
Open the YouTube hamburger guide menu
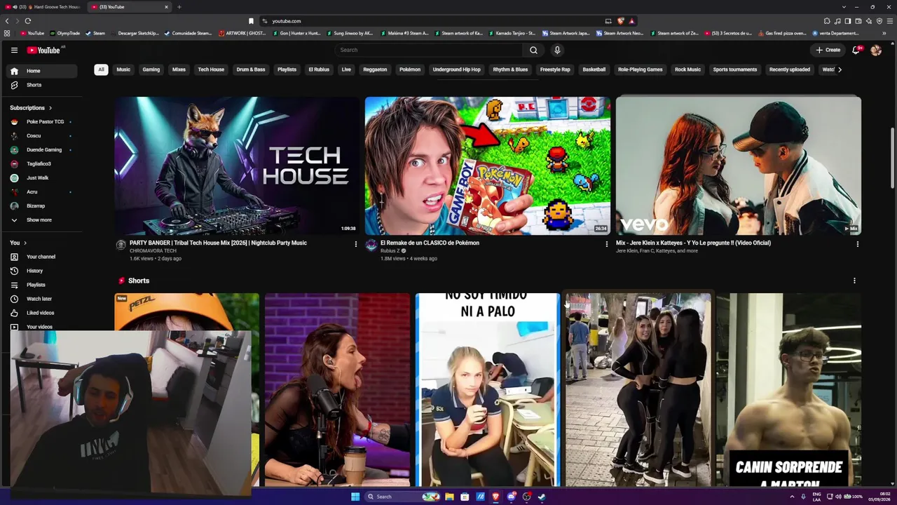[x=14, y=50]
